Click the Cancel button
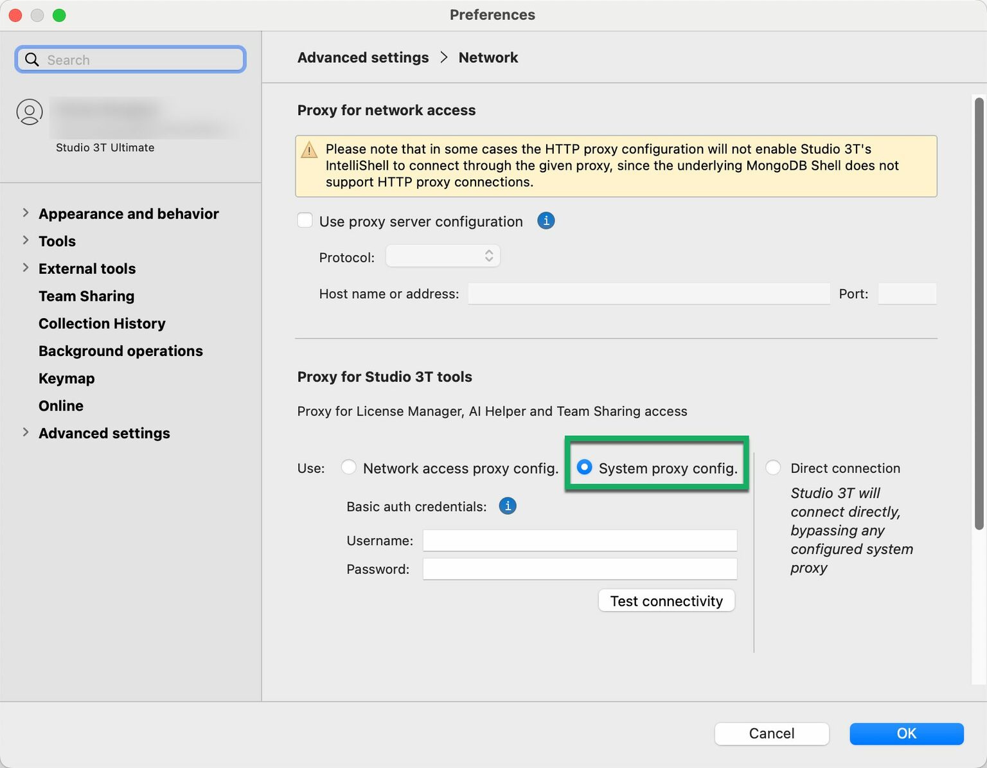Screen dimensions: 987x768 (771, 733)
